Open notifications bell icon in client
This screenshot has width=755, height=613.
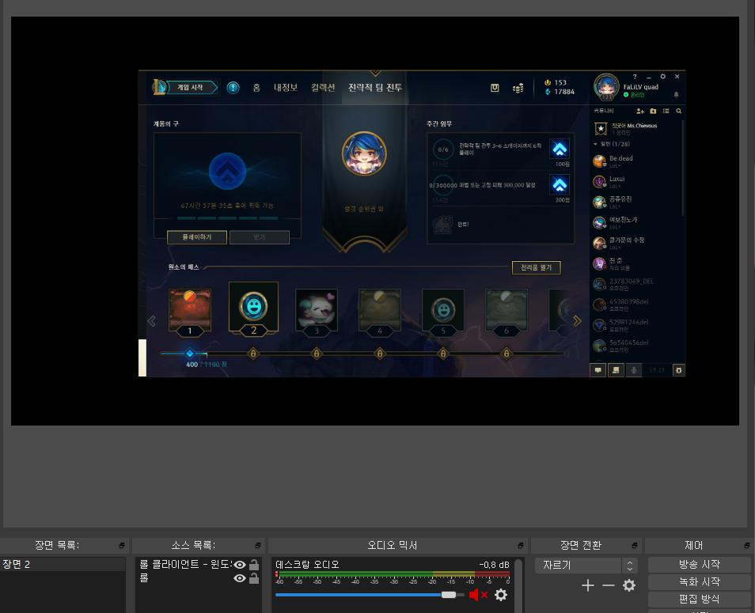click(x=676, y=94)
